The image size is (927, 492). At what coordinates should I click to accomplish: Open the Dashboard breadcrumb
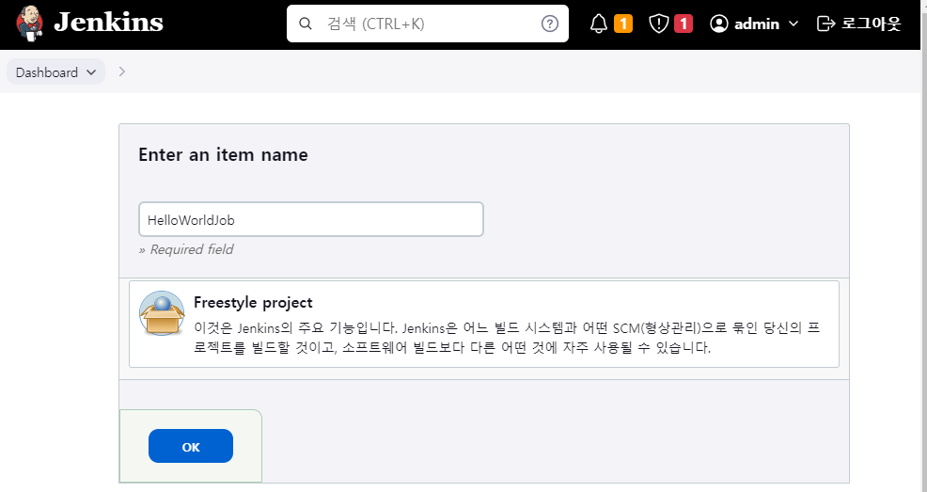point(47,72)
